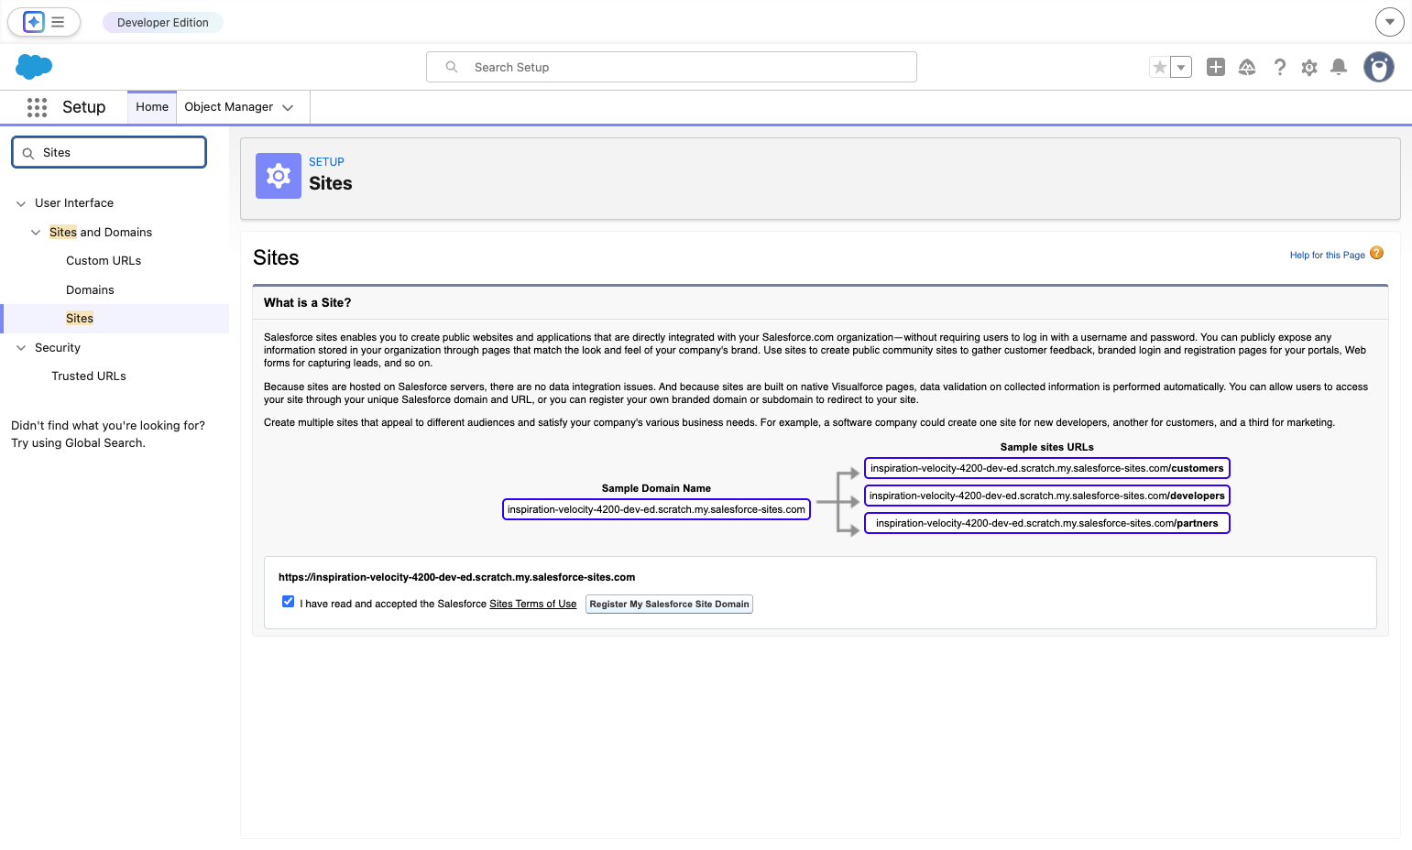This screenshot has height=850, width=1412.
Task: Click the favorites star icon
Action: [1160, 67]
